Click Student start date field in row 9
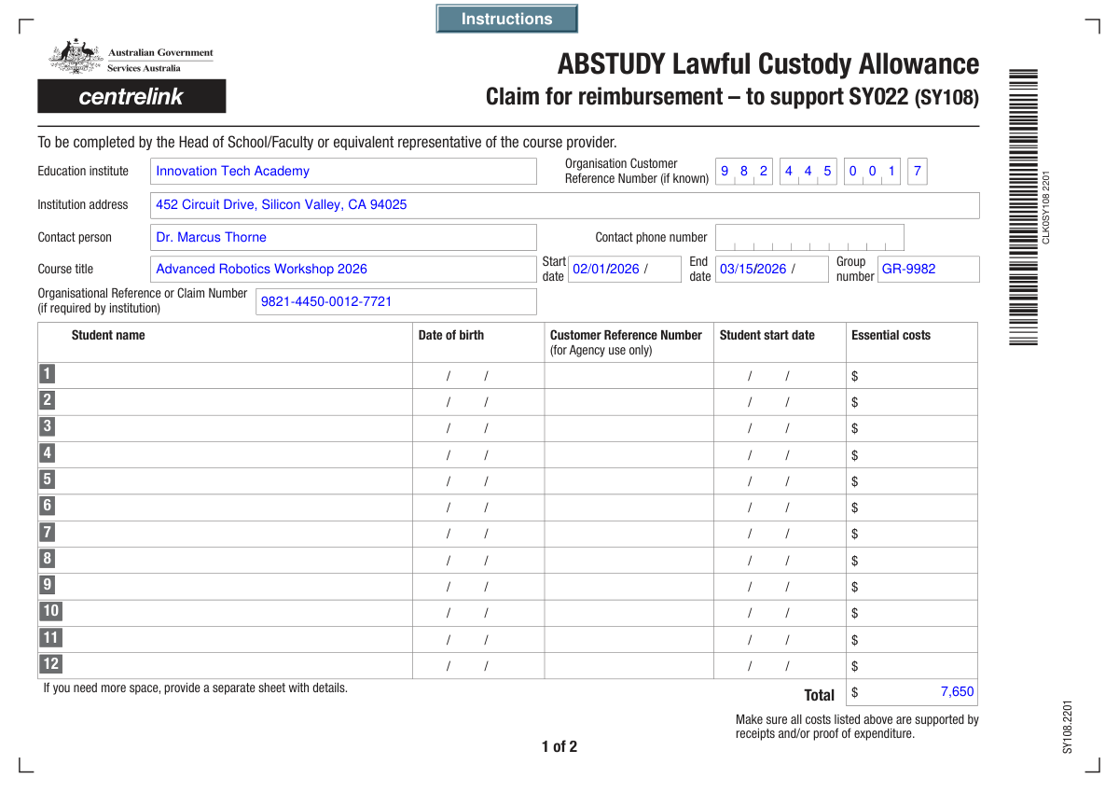 pyautogui.click(x=780, y=586)
